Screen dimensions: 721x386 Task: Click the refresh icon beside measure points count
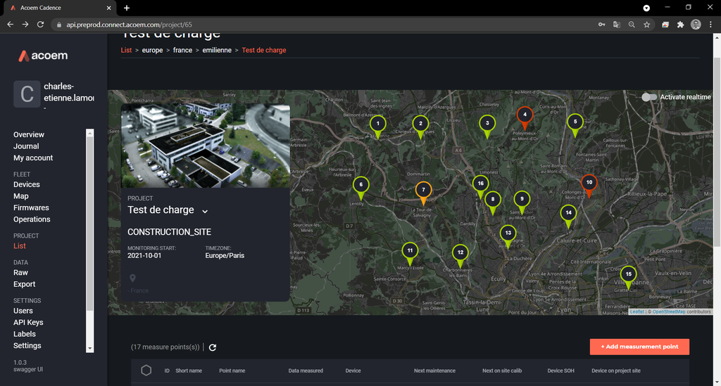(x=213, y=347)
